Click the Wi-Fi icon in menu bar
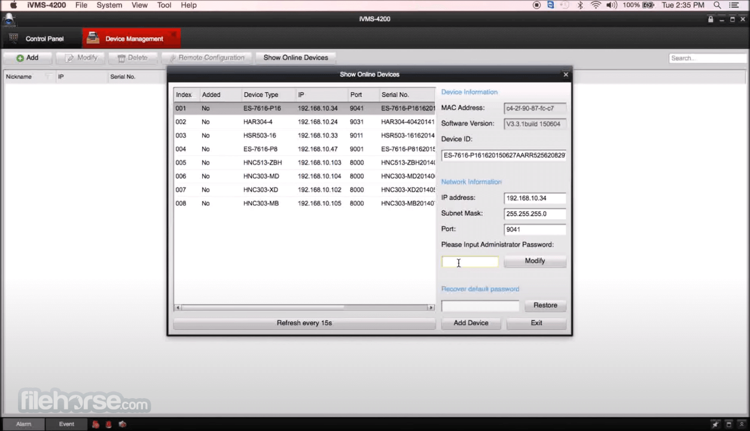Image resolution: width=750 pixels, height=431 pixels. [596, 5]
